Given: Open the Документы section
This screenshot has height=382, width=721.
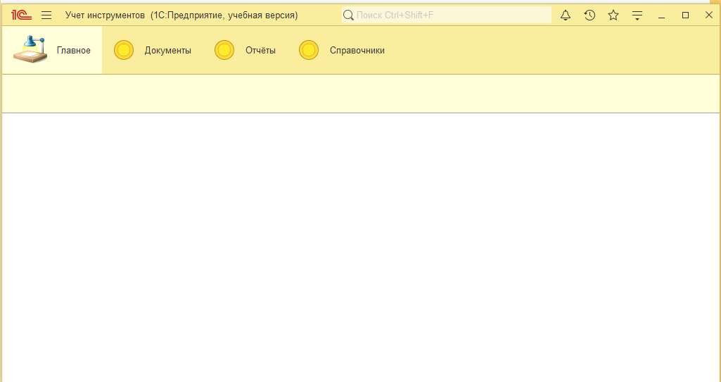Looking at the screenshot, I should (x=152, y=50).
